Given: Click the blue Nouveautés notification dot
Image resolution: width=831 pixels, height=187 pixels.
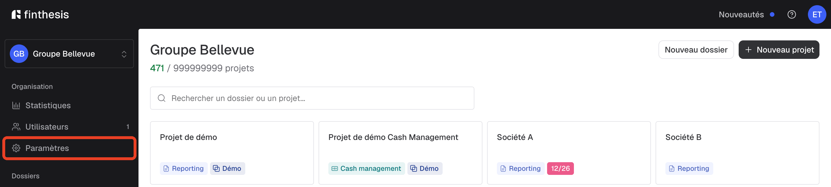Looking at the screenshot, I should [772, 14].
